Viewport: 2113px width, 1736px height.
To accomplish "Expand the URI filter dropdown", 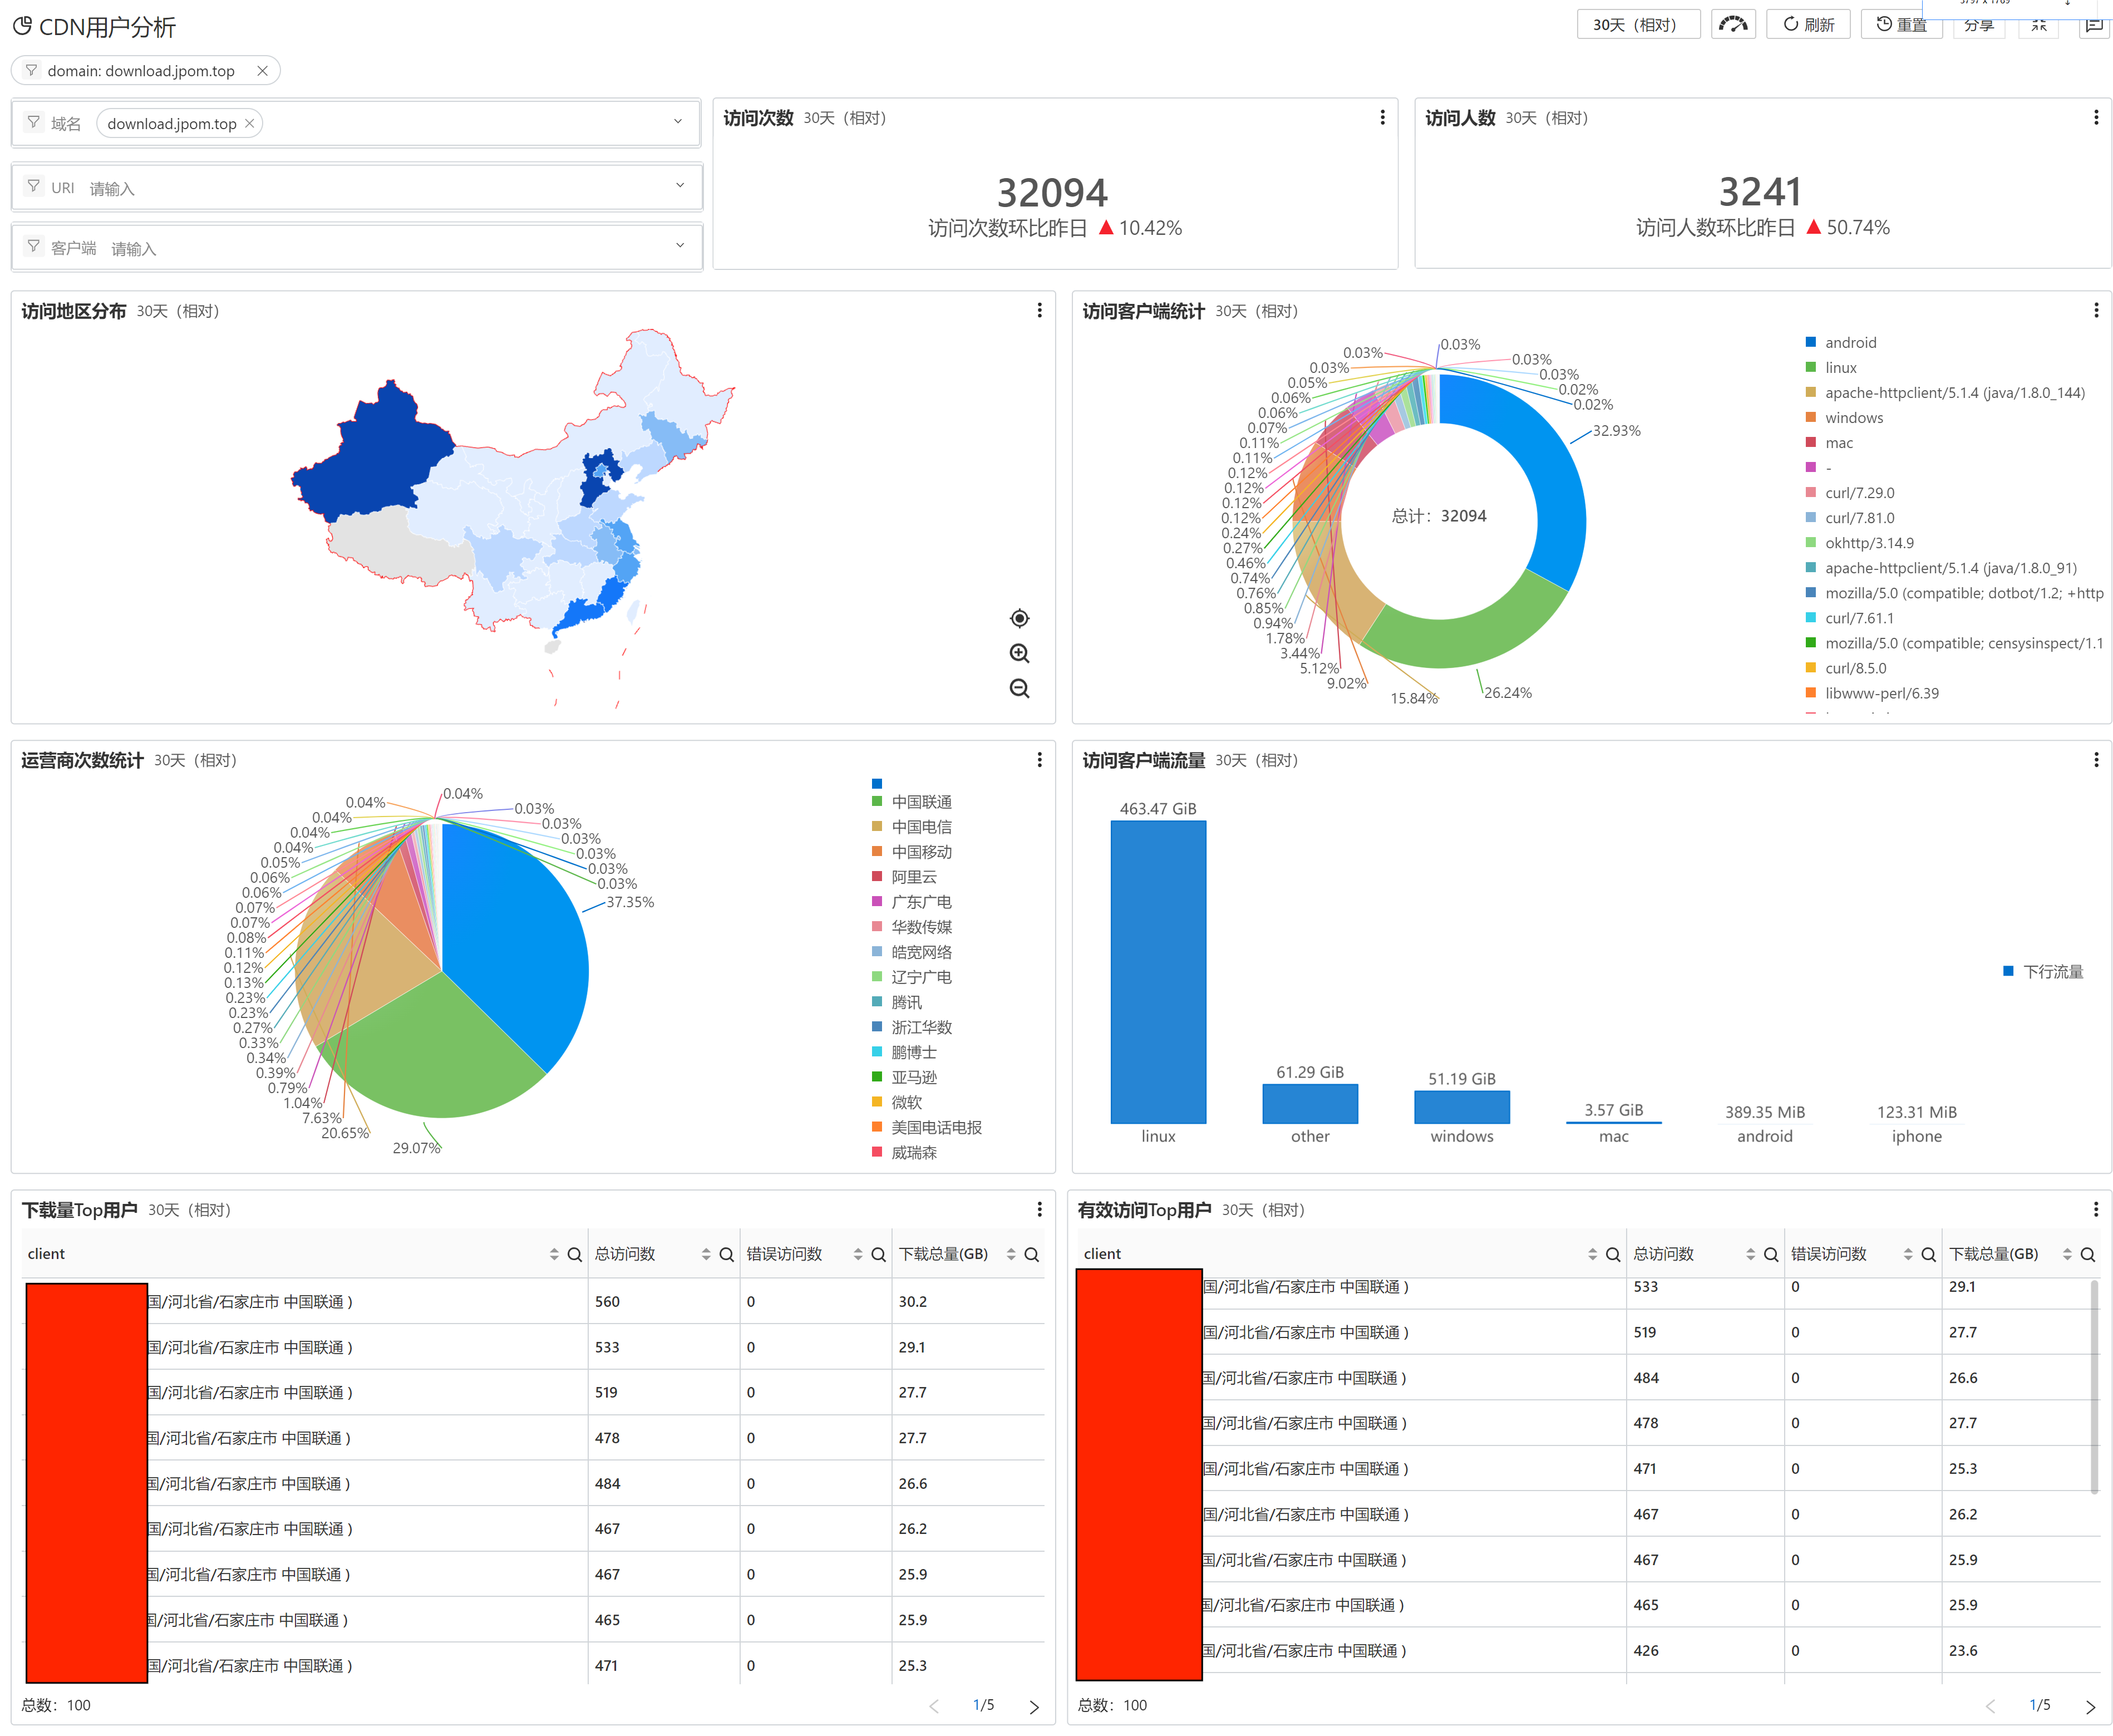I will pyautogui.click(x=680, y=186).
